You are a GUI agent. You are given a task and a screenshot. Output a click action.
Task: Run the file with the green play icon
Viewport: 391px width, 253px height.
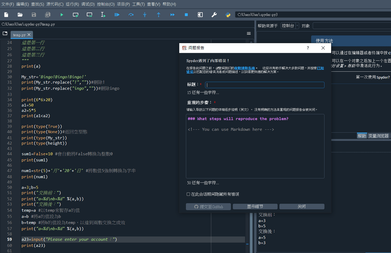pos(62,15)
